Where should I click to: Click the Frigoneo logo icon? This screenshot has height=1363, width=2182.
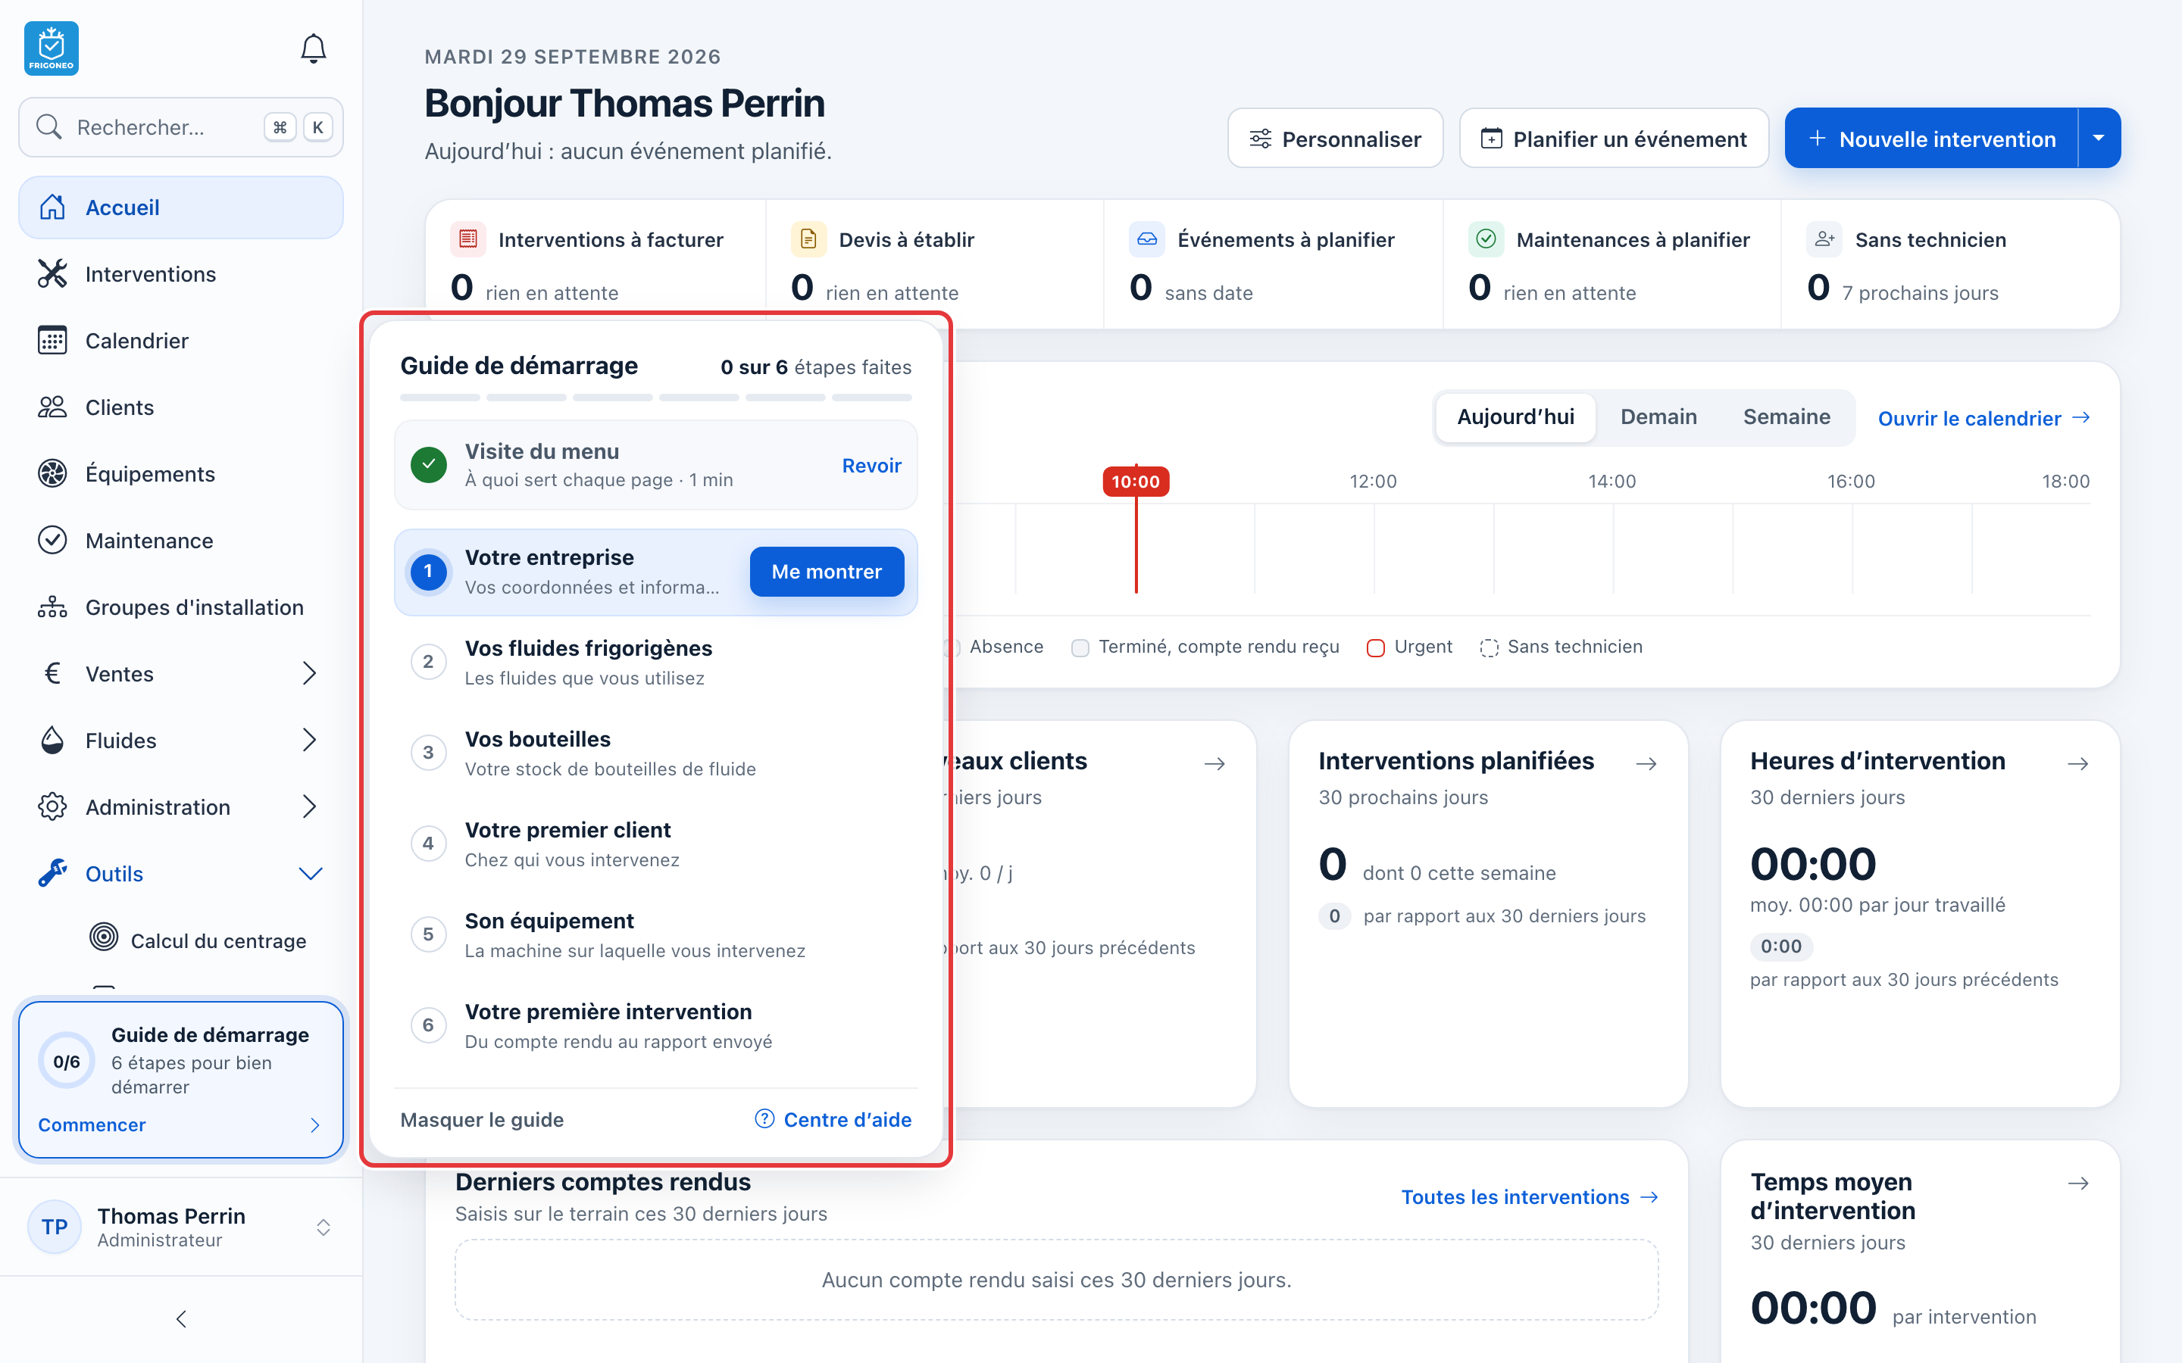52,48
